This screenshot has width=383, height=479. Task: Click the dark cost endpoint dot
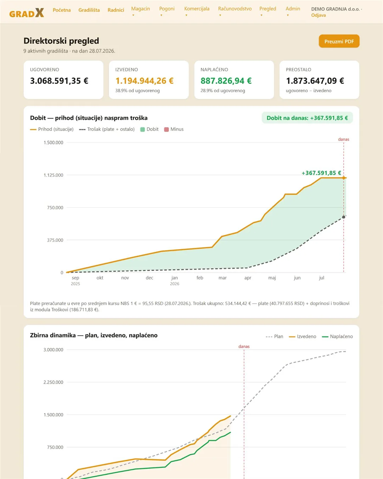point(344,217)
